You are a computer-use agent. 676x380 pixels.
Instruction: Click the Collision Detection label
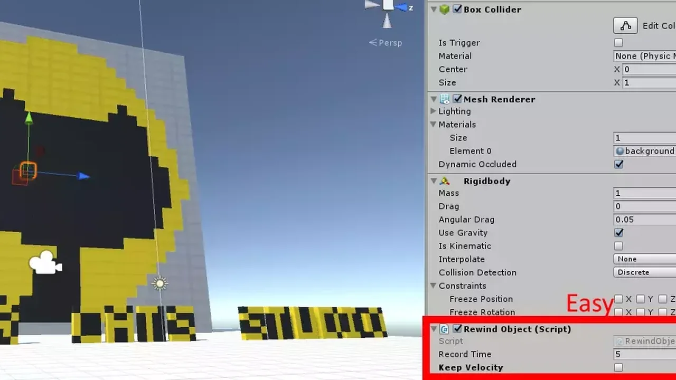point(477,272)
